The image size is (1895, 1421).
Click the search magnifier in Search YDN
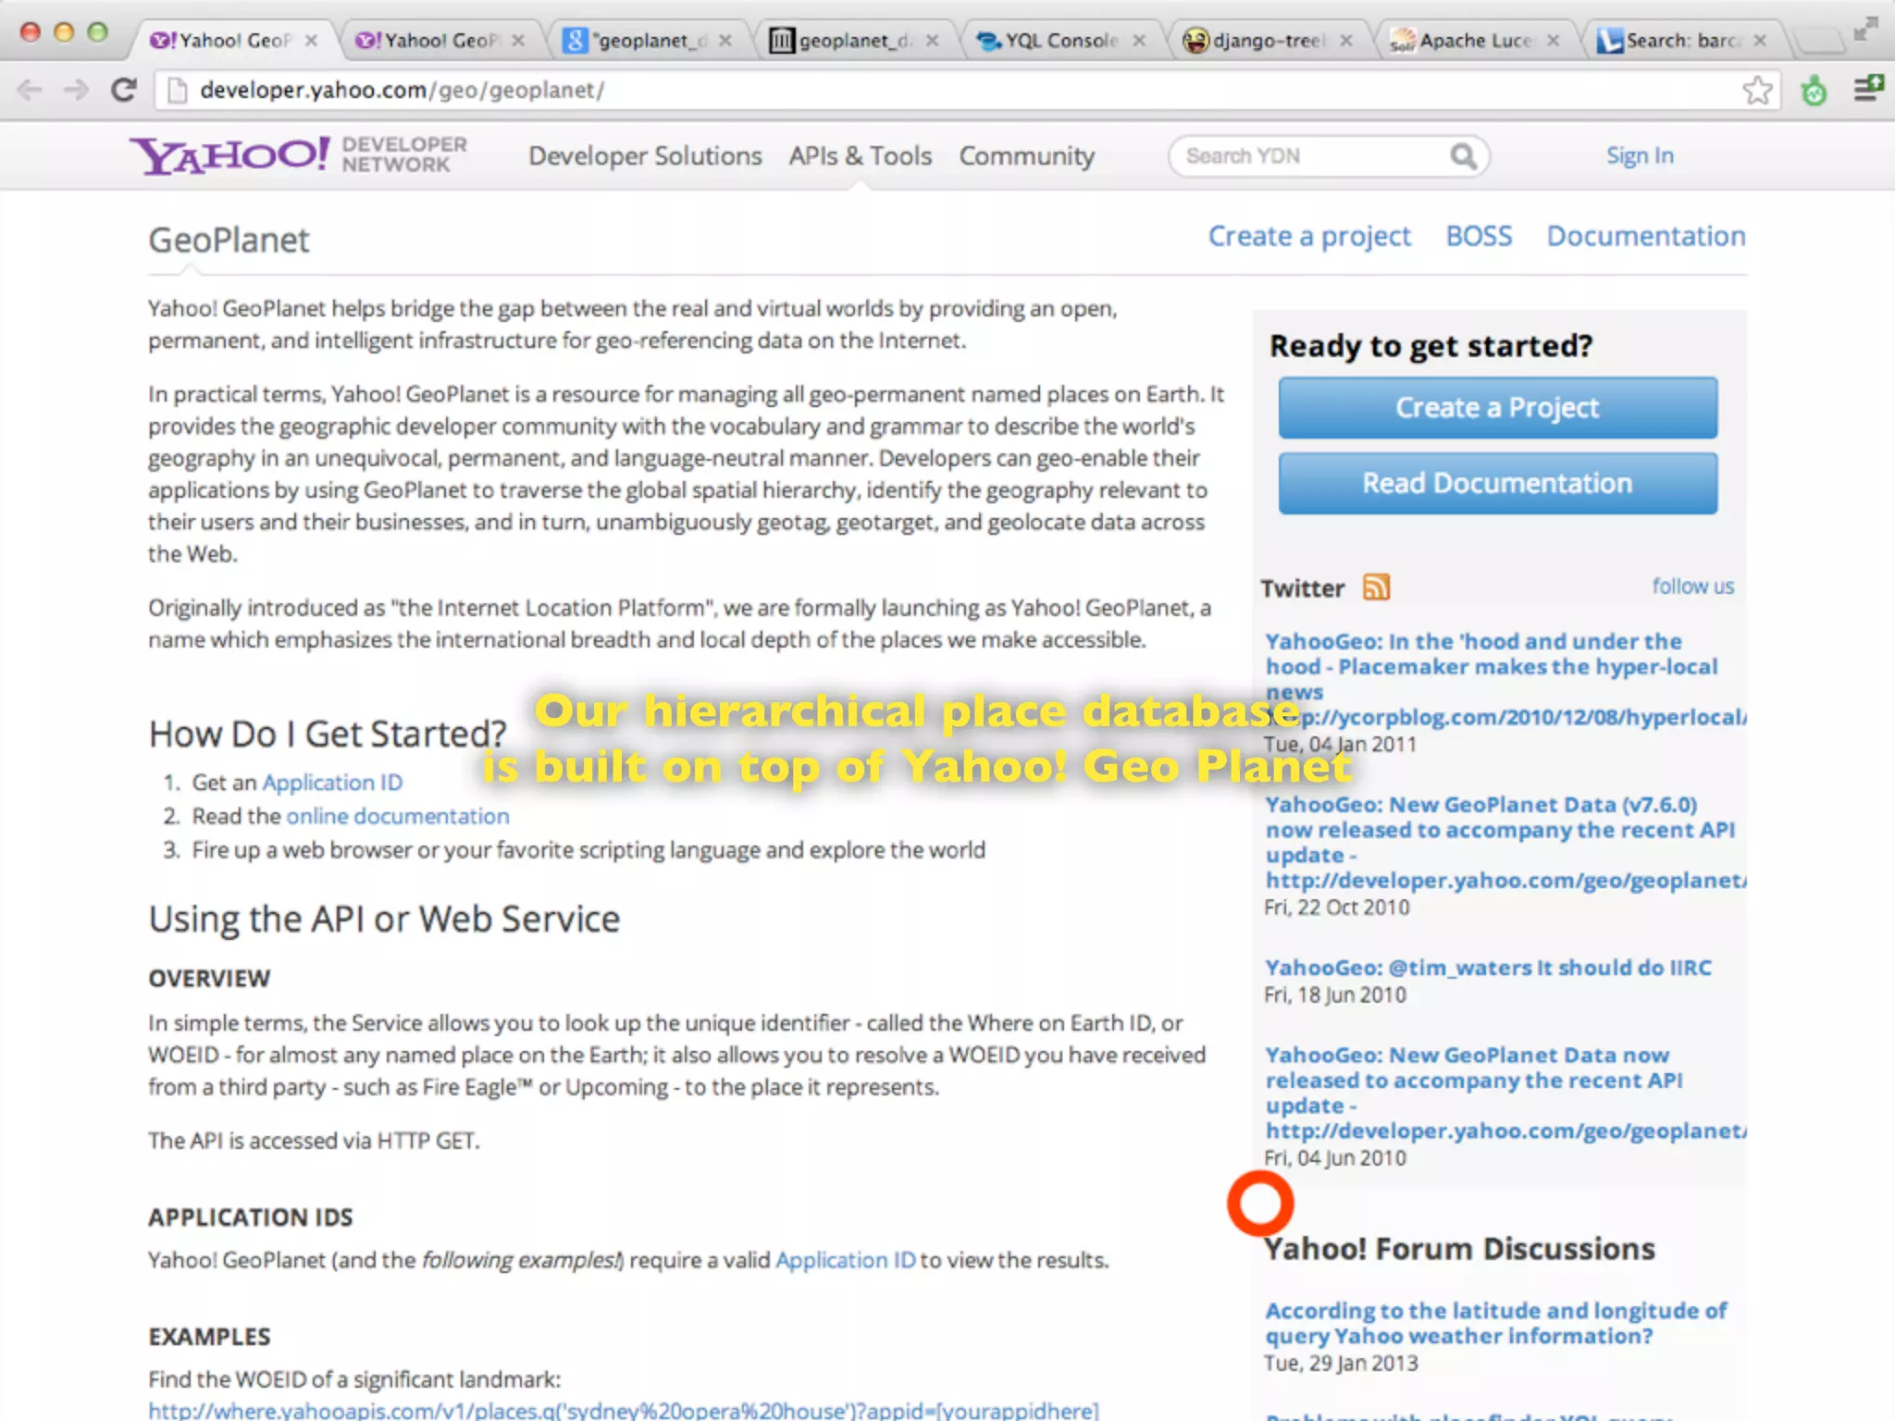click(1463, 156)
